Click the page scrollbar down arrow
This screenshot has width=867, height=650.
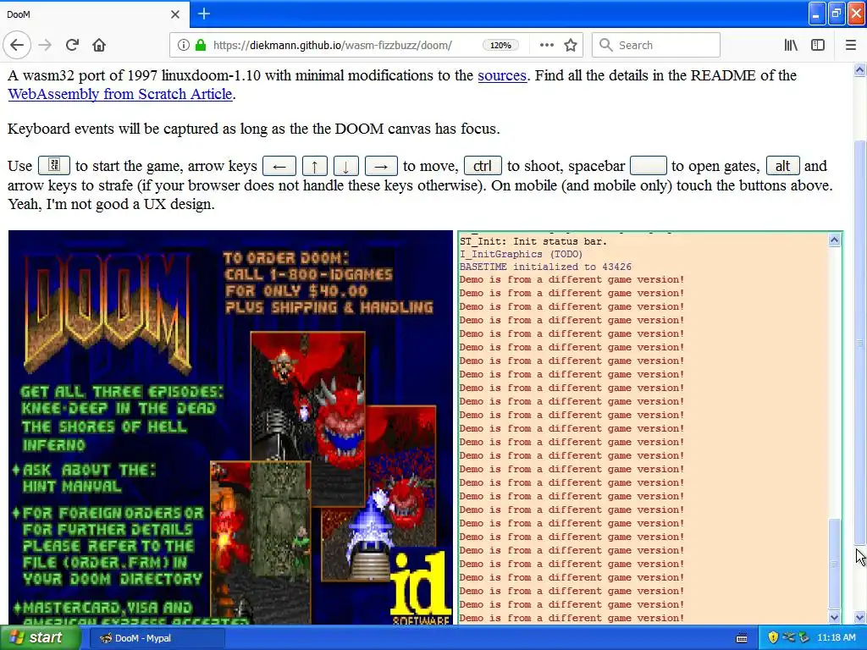point(860,617)
